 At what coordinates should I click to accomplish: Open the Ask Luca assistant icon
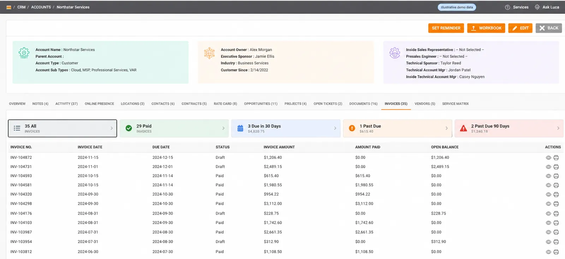(x=537, y=7)
